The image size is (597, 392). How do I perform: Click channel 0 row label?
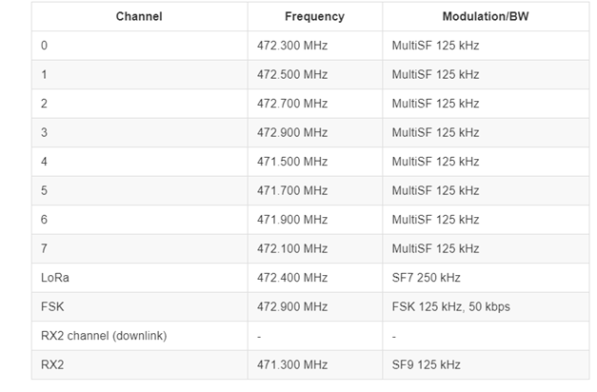pos(44,46)
